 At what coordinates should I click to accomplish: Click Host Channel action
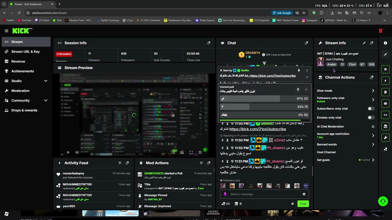tap(326, 152)
